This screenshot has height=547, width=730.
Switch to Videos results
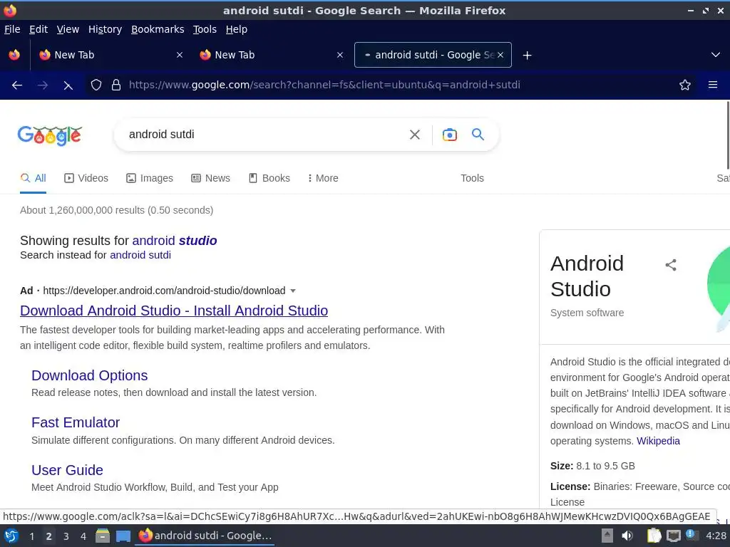[86, 178]
